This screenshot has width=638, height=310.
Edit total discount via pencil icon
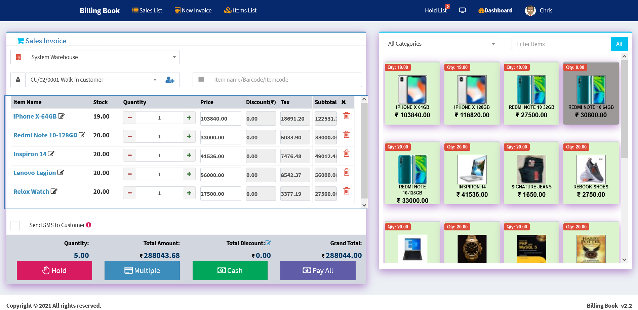pos(268,243)
